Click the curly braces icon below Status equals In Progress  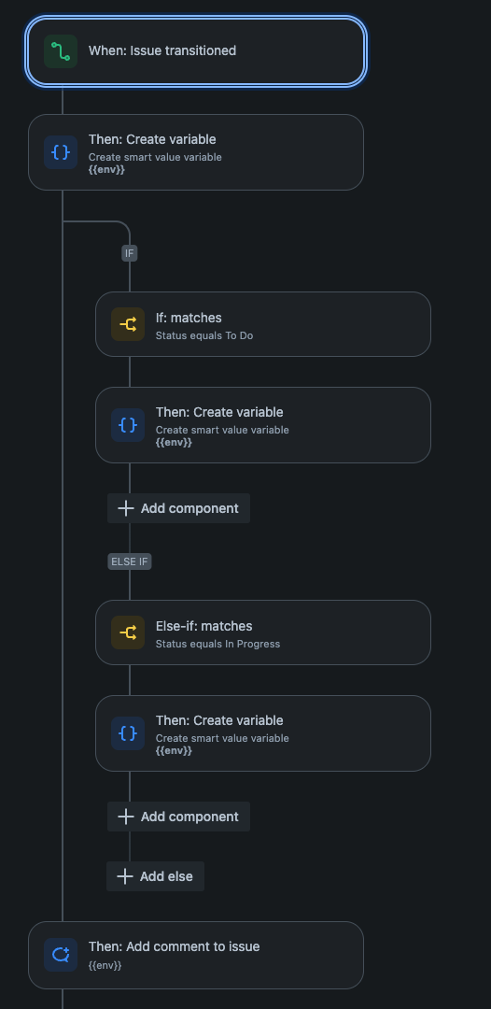point(128,733)
